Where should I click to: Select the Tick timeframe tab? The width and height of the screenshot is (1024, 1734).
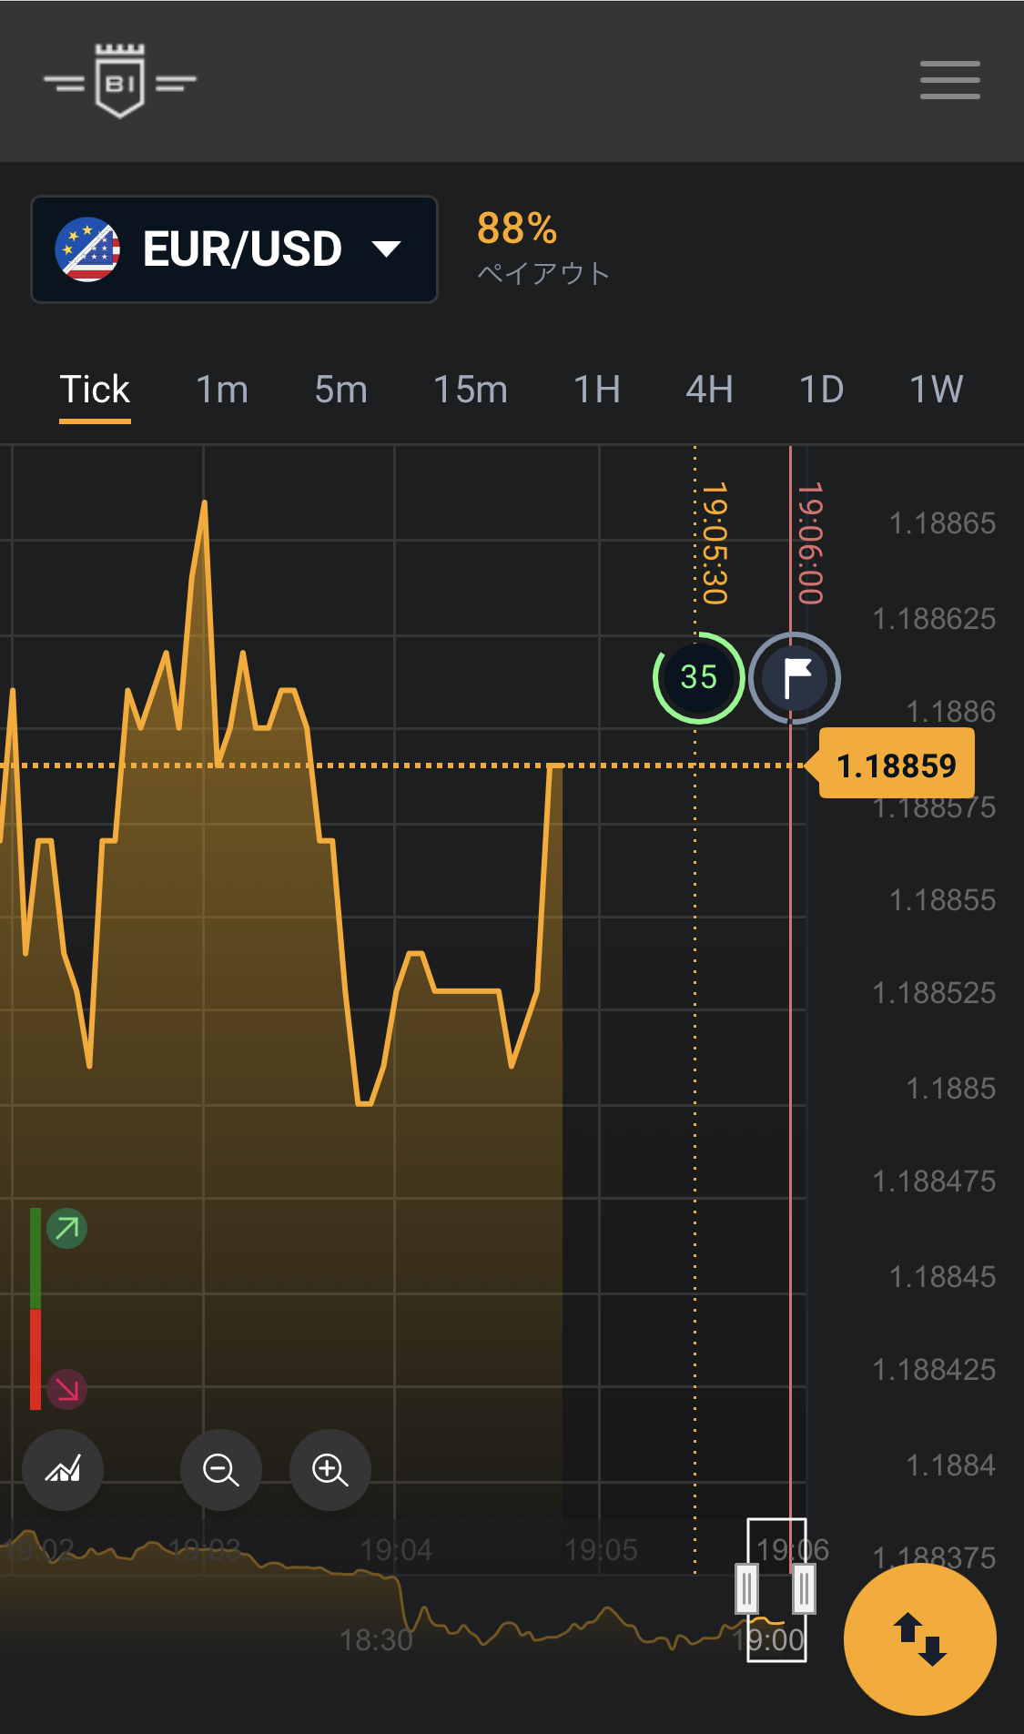click(95, 390)
